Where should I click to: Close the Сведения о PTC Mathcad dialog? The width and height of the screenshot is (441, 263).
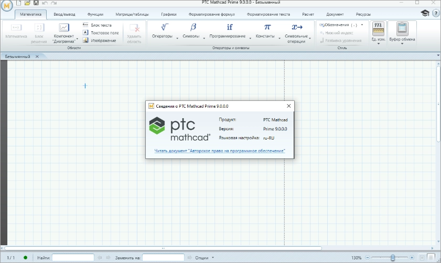pyautogui.click(x=288, y=106)
